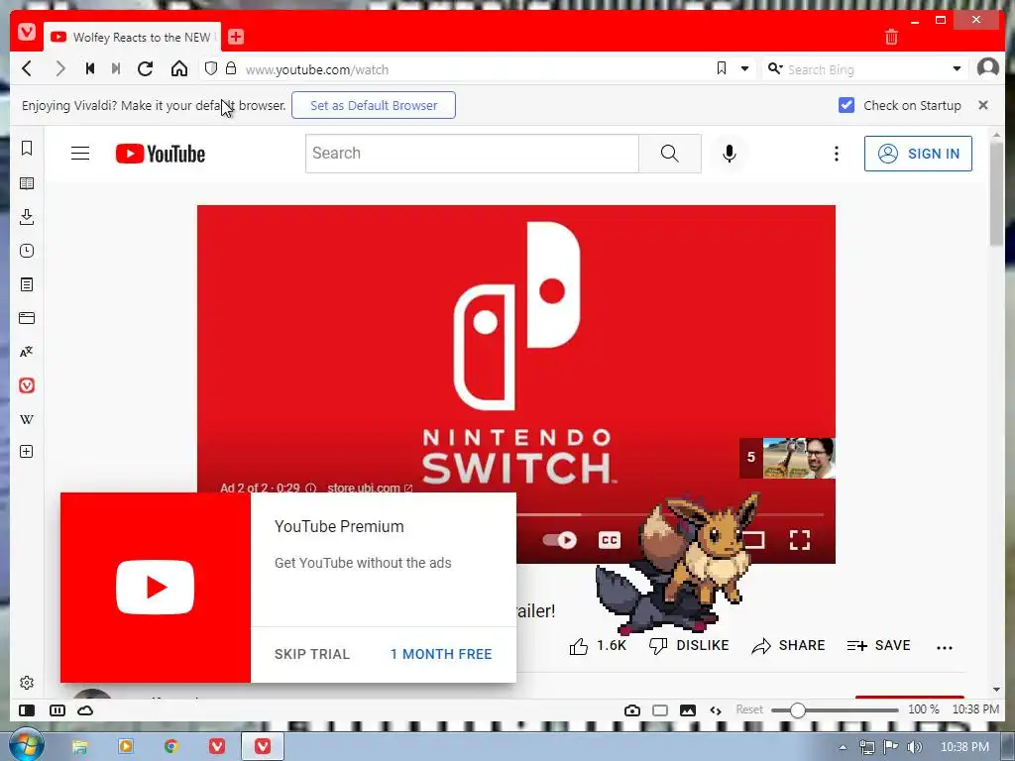Screen dimensions: 1015x761
Task: Show hidden system tray icons
Action: [843, 747]
